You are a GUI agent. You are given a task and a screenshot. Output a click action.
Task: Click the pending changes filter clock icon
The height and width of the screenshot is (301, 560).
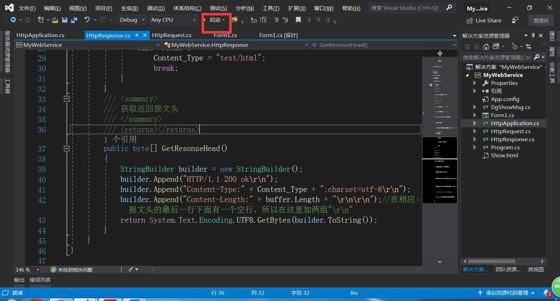coord(514,46)
